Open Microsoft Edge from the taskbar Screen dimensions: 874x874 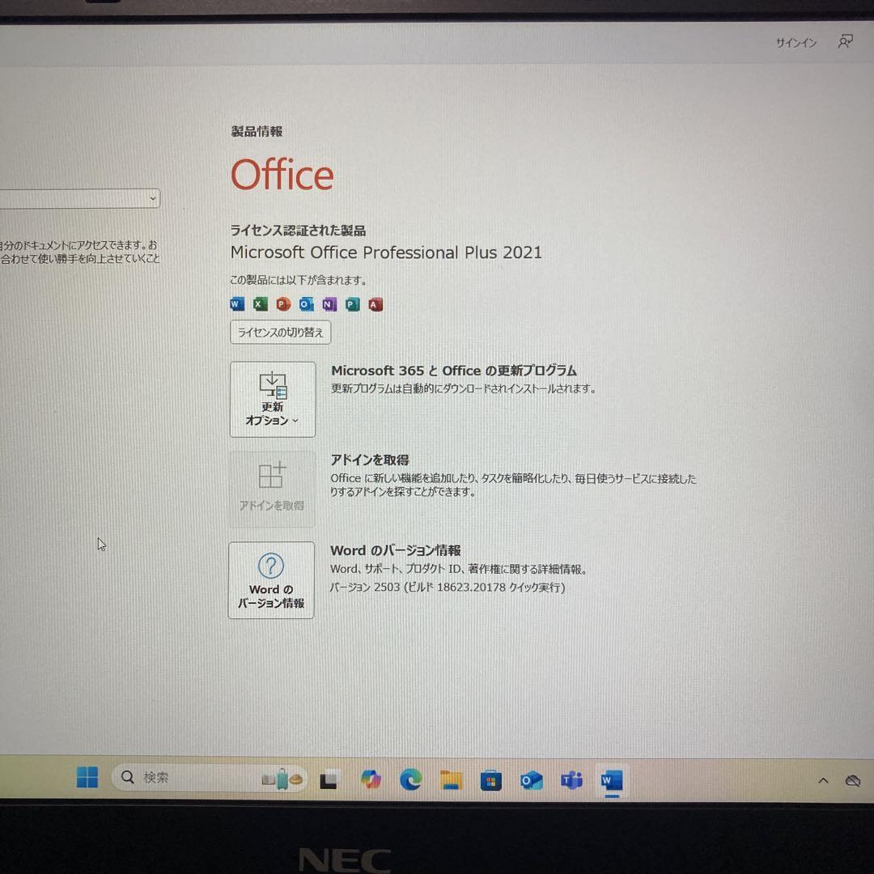411,780
